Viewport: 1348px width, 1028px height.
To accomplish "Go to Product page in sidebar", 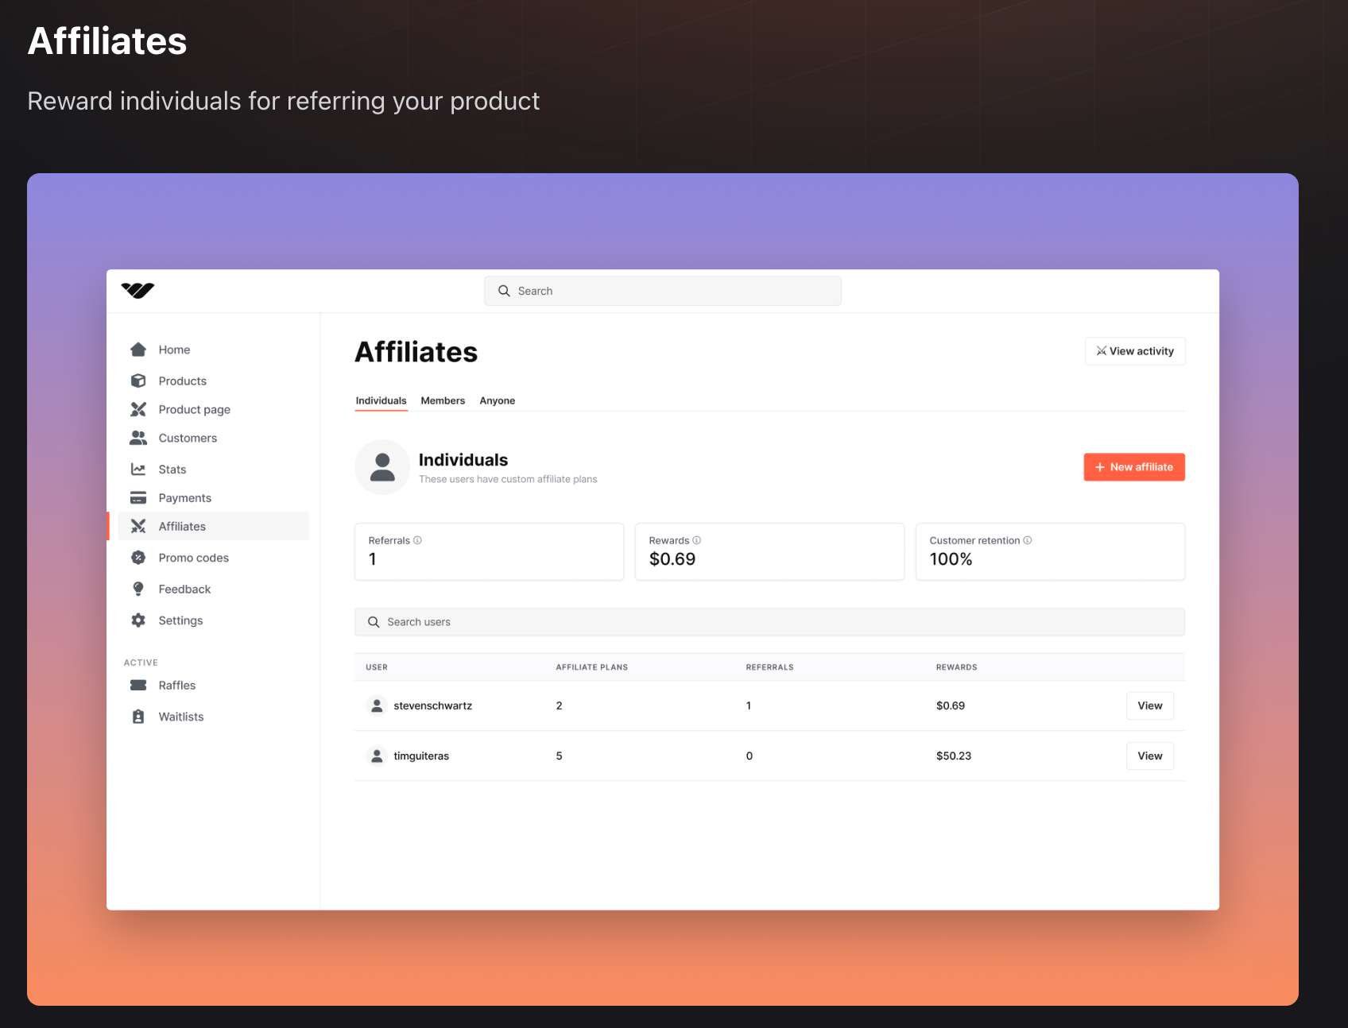I will (214, 409).
